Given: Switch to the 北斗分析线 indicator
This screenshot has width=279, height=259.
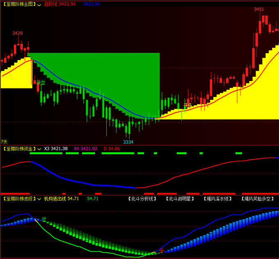Looking at the screenshot, I should [x=142, y=199].
